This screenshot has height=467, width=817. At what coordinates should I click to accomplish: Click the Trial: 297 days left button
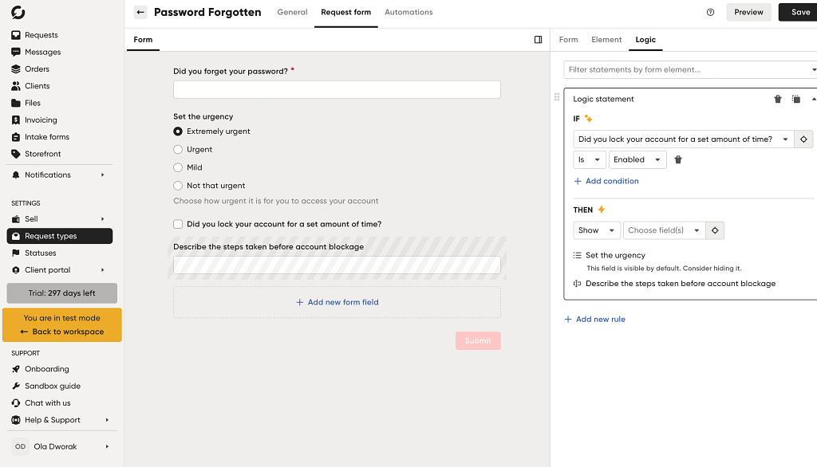coord(62,293)
